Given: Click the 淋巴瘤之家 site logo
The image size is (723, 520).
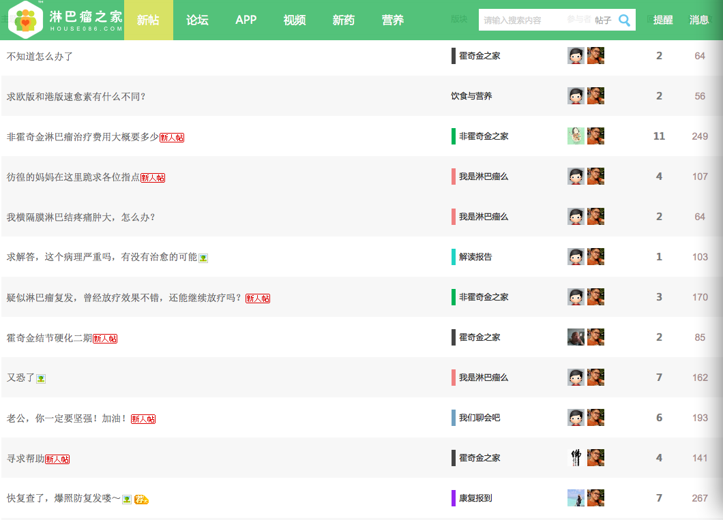Looking at the screenshot, I should point(65,19).
